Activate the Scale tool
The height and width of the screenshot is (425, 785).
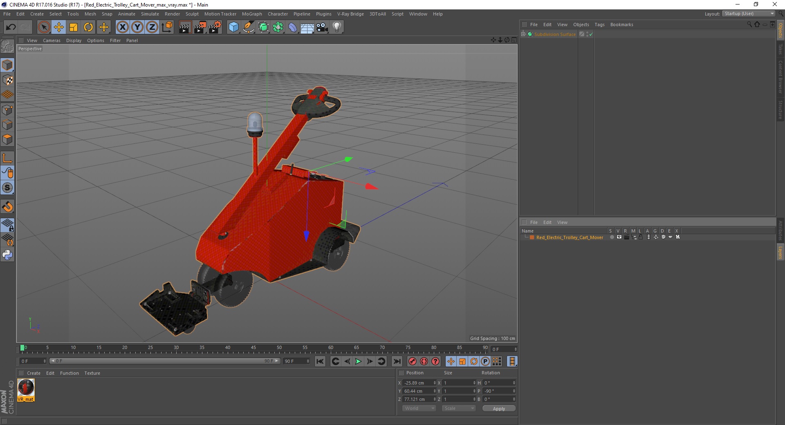74,27
